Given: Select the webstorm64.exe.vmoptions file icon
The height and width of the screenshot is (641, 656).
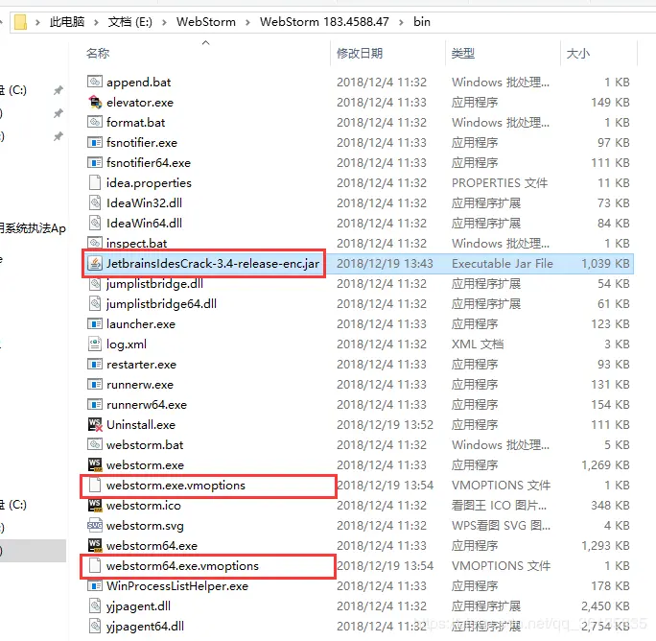Looking at the screenshot, I should click(x=95, y=565).
